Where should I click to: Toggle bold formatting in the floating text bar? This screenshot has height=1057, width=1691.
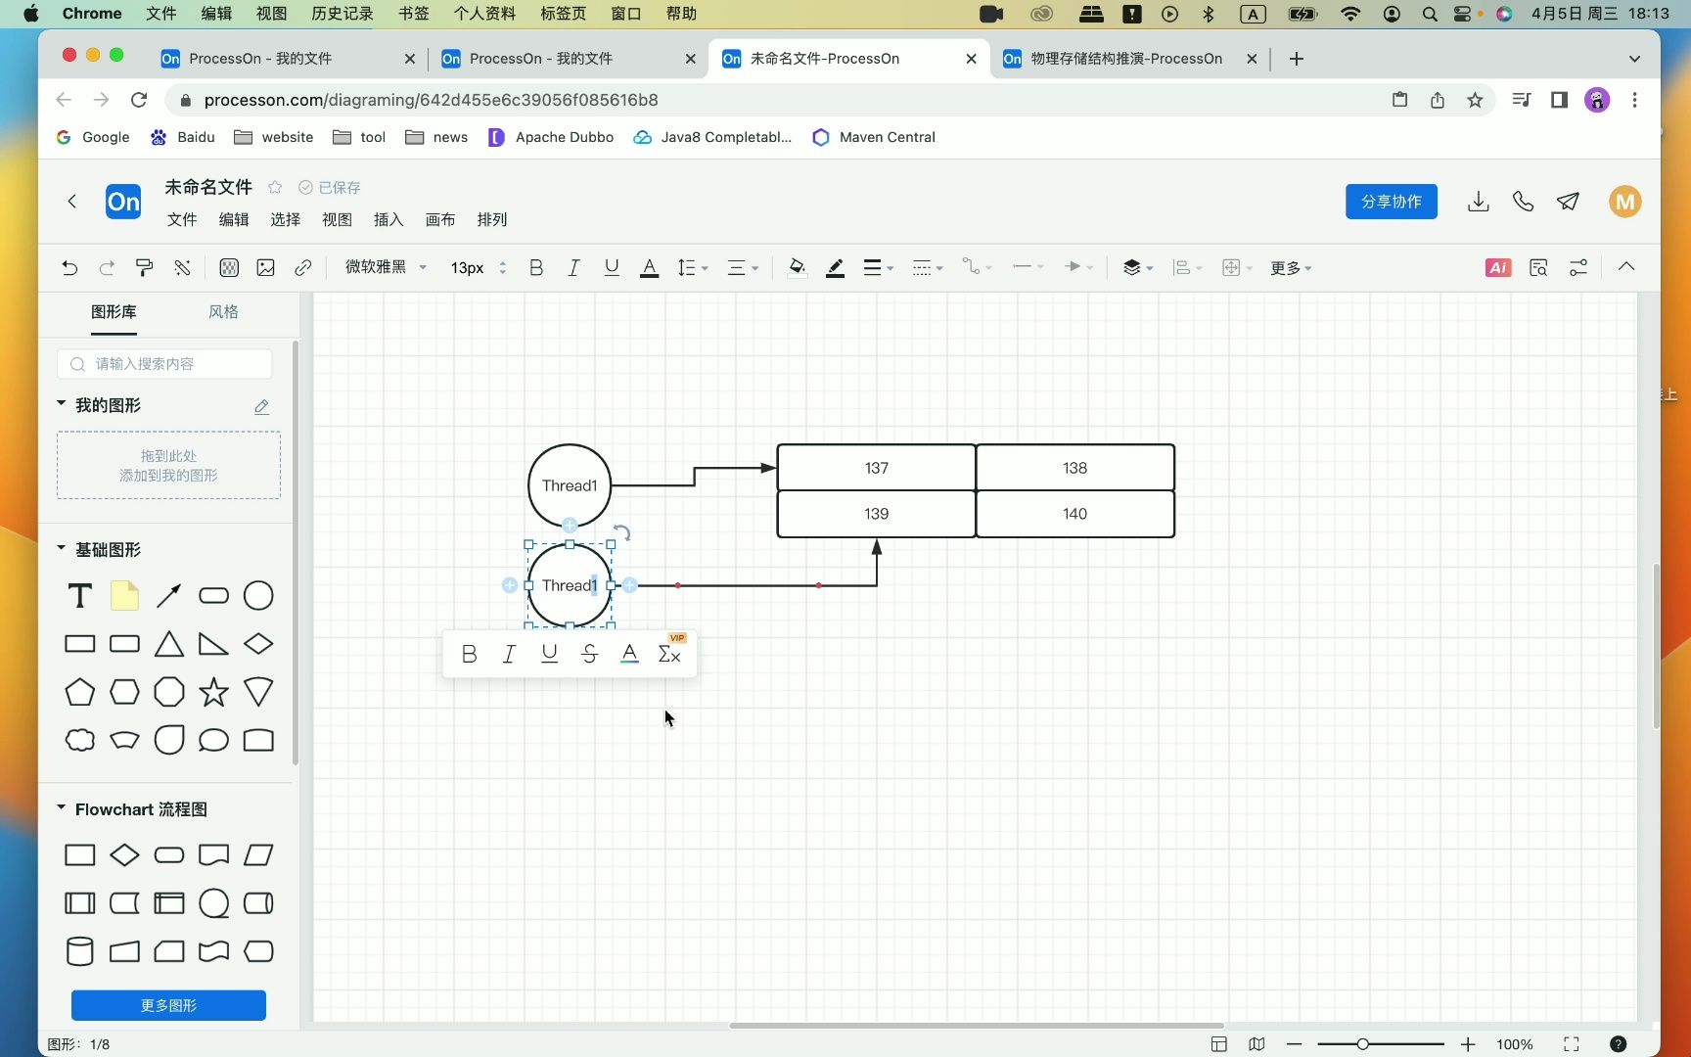click(x=469, y=654)
